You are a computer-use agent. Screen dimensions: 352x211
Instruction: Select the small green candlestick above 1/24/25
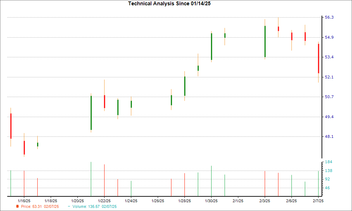pyautogui.click(x=131, y=104)
